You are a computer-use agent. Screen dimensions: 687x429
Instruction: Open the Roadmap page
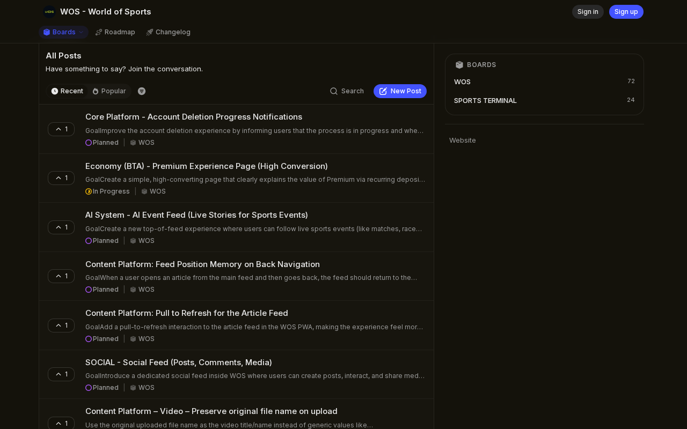[115, 32]
